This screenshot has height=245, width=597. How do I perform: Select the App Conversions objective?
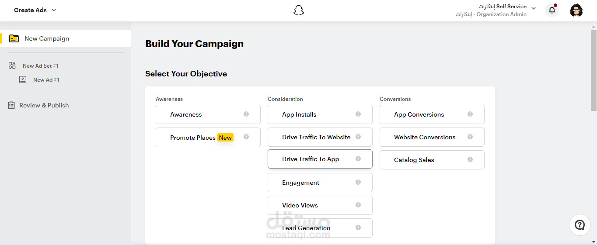point(432,114)
